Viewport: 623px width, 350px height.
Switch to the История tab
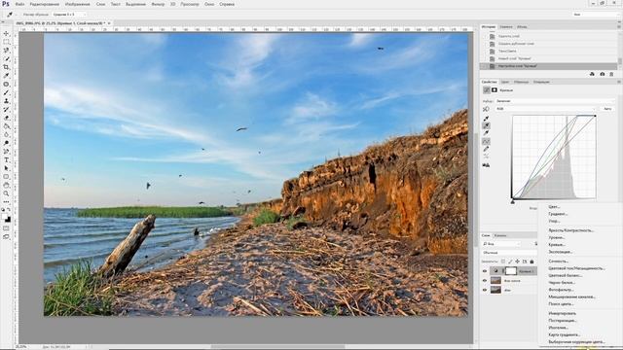(x=489, y=27)
